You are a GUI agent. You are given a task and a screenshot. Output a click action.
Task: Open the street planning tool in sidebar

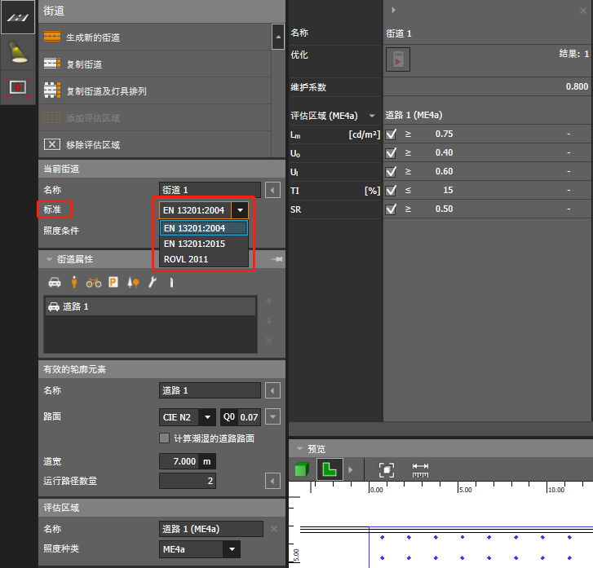point(17,17)
